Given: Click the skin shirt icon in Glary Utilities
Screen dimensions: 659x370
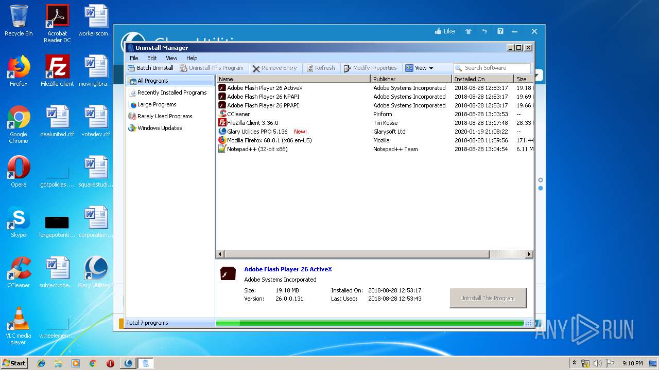Looking at the screenshot, I should (x=469, y=31).
